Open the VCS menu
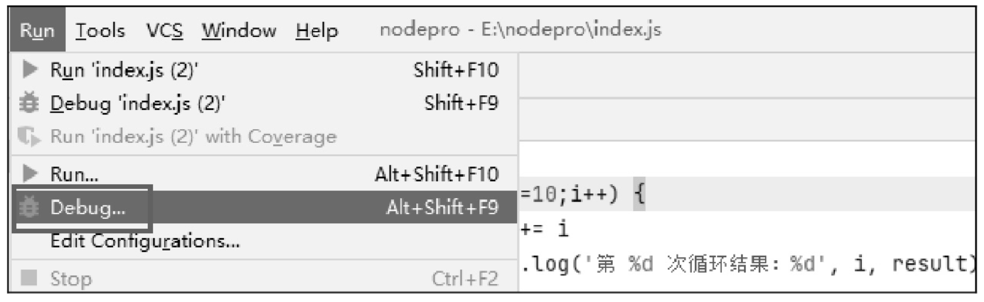984x302 pixels. point(164,30)
